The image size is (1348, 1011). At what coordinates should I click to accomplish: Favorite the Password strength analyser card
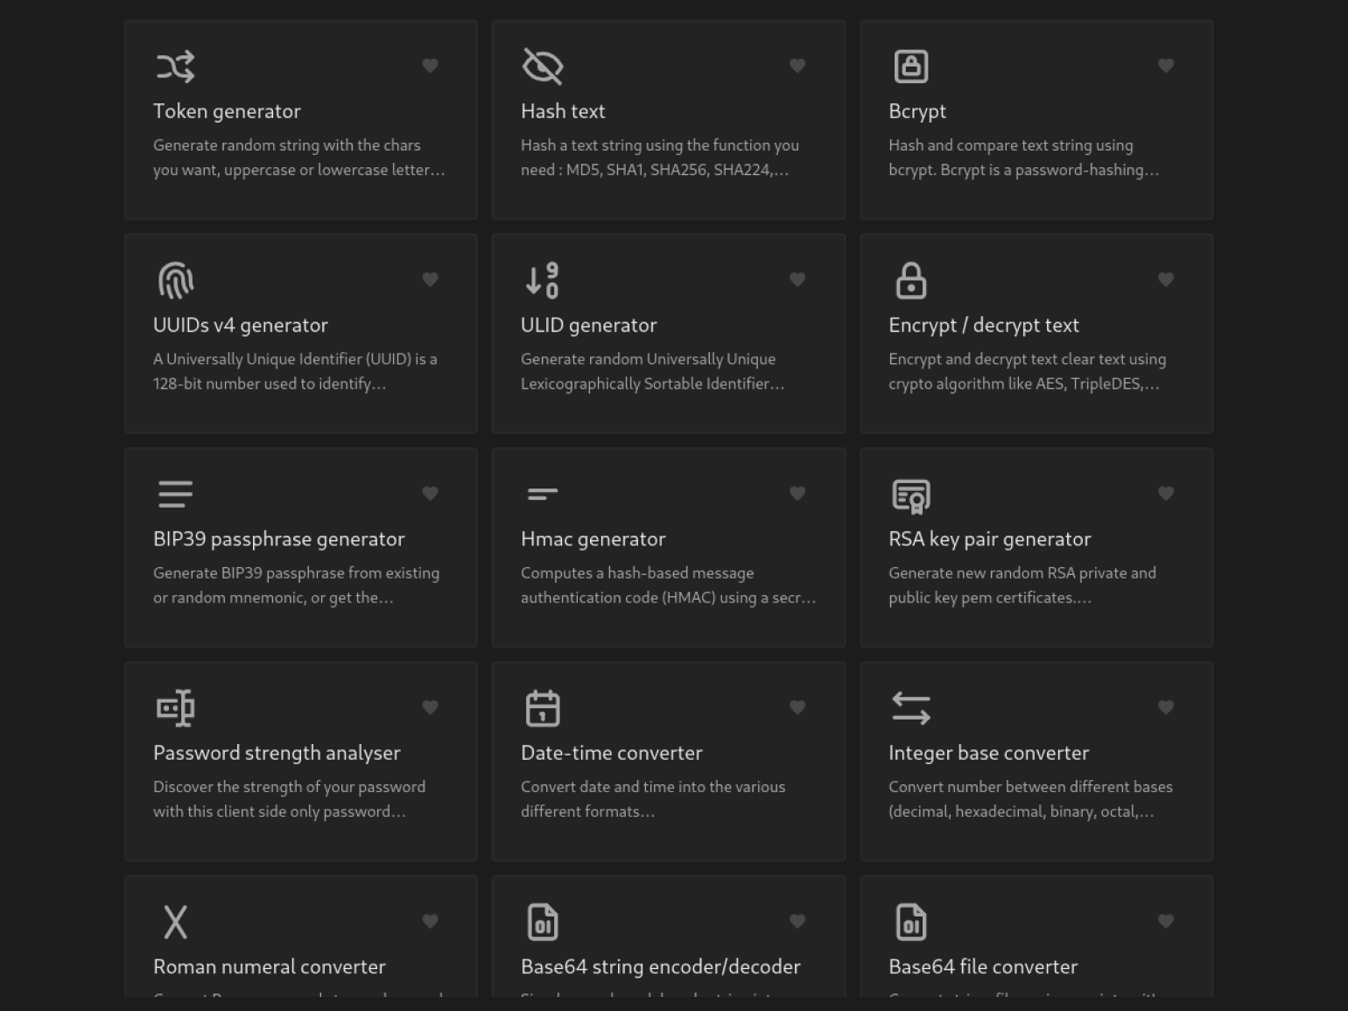430,707
